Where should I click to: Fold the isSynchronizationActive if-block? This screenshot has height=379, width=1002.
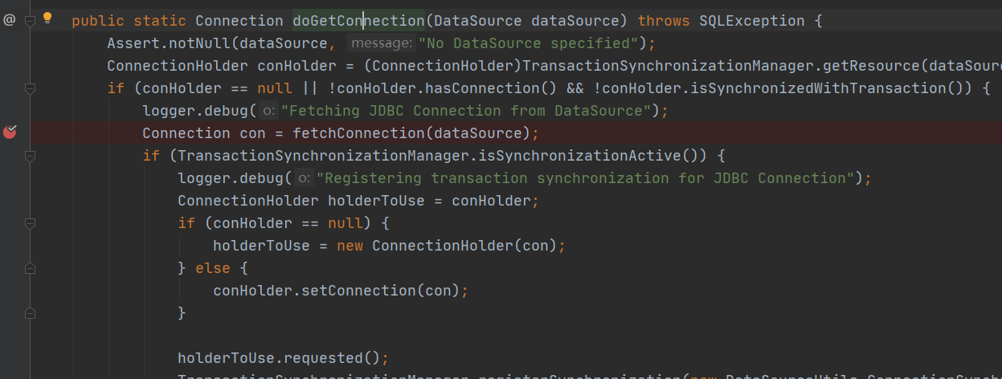[x=31, y=156]
